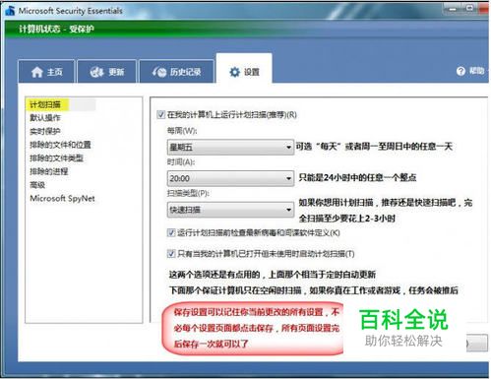Click the partially visible button at bottom right
Viewport: 491px width, 379px height.
point(477,344)
